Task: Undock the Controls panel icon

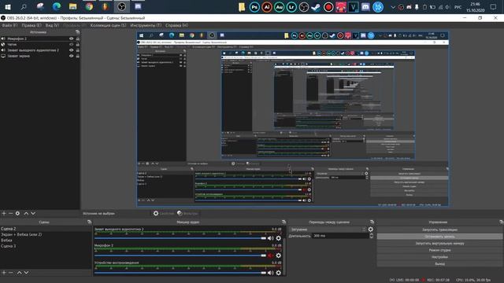Action: 501,222
